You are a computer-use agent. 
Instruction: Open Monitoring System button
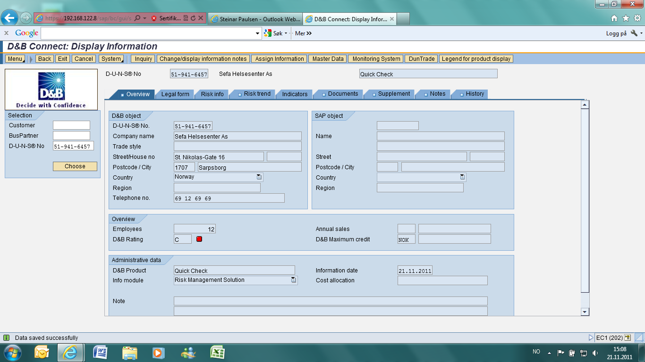coord(376,59)
